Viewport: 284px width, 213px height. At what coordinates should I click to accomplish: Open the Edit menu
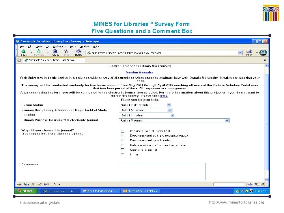[x=30, y=47]
